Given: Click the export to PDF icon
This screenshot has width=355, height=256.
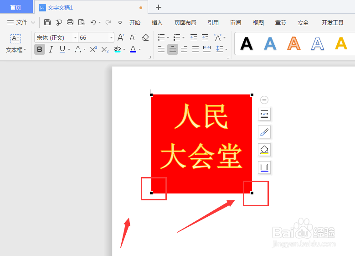Looking at the screenshot, I should tap(59, 22).
